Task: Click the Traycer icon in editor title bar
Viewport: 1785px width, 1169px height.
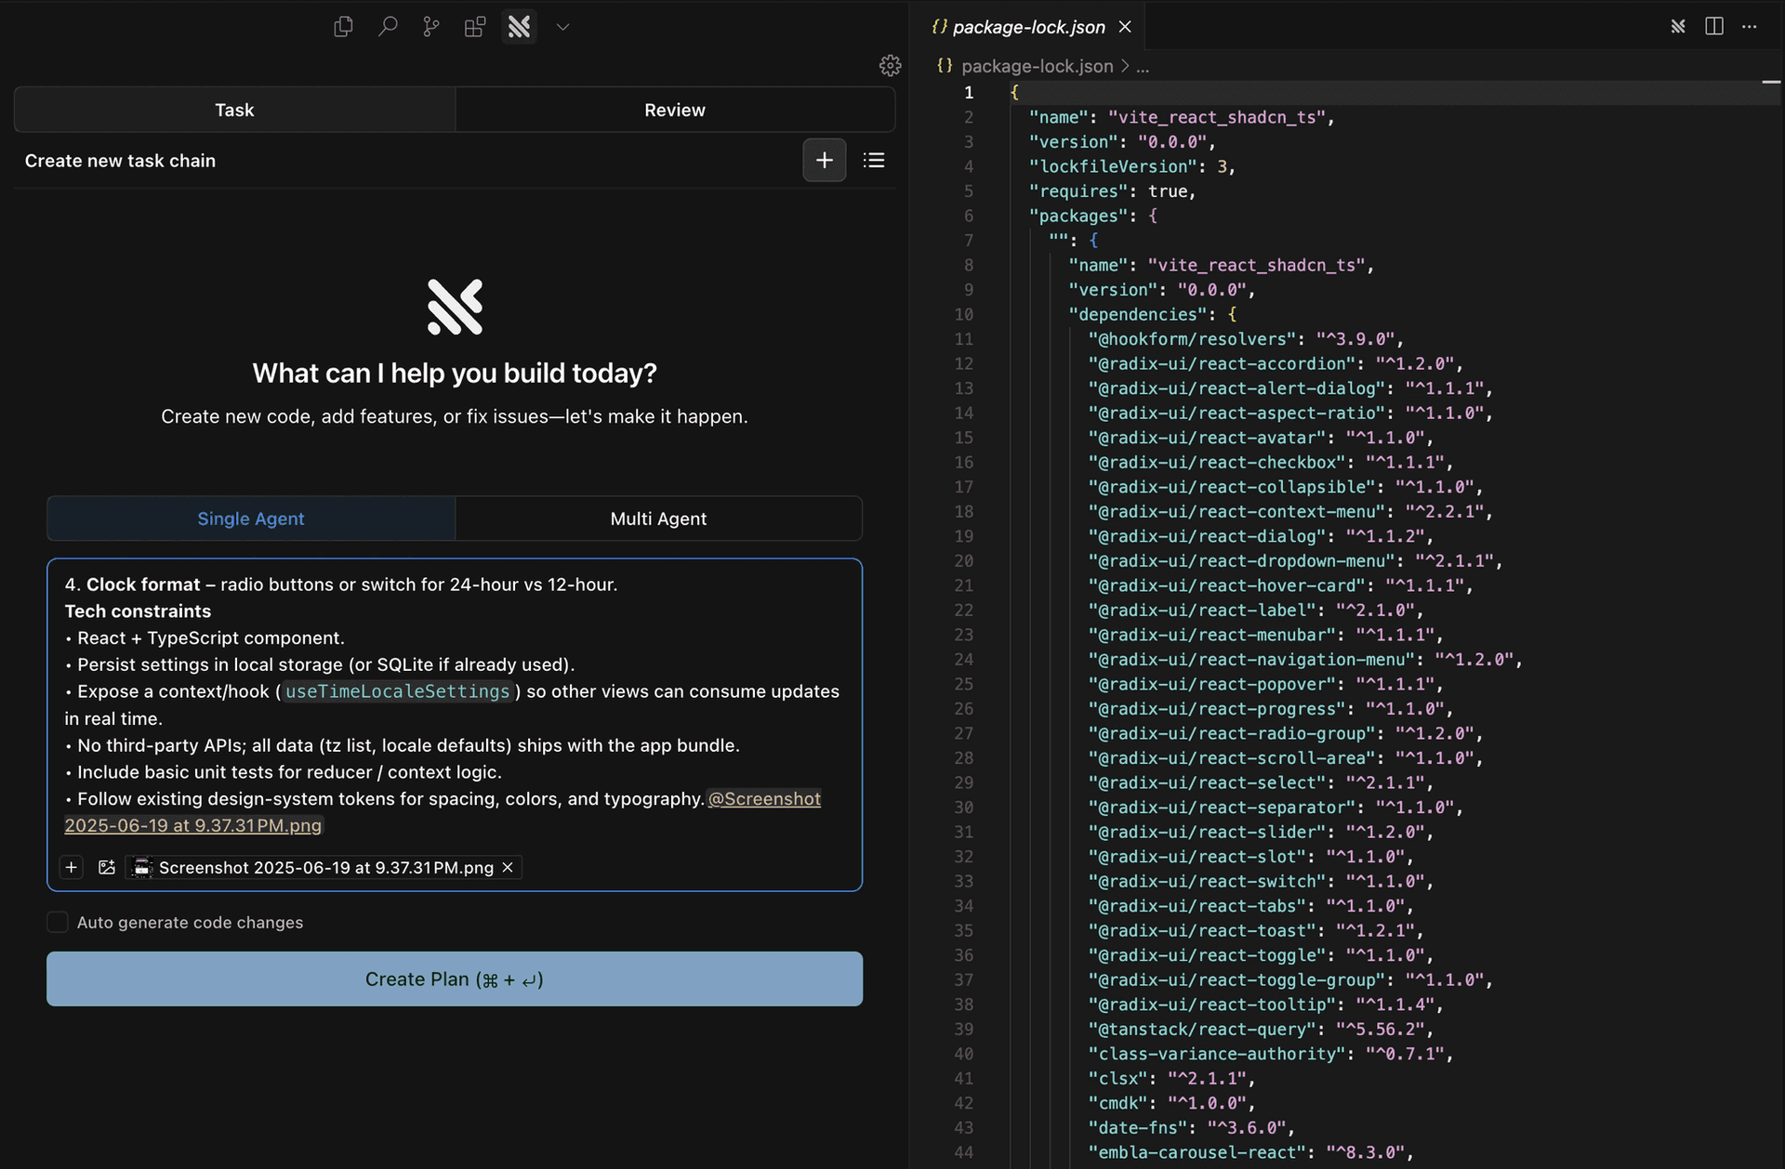Action: coord(1677,27)
